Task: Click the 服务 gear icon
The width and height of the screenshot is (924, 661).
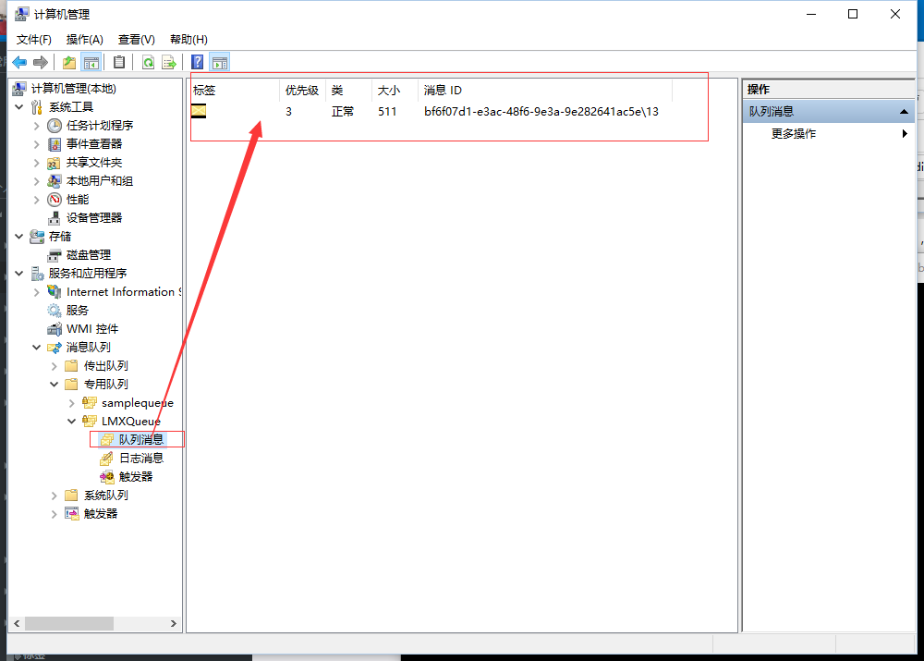Action: tap(55, 310)
